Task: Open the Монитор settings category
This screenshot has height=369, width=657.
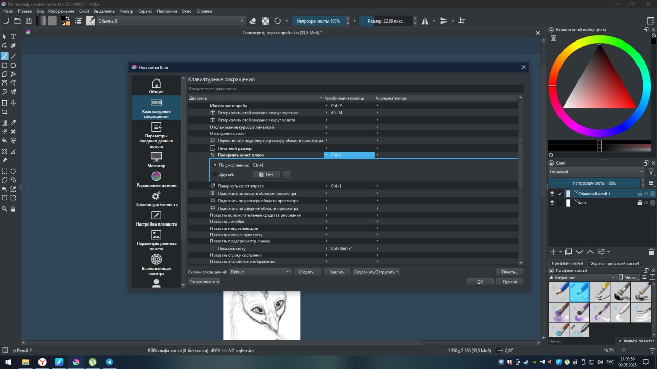Action: click(156, 159)
